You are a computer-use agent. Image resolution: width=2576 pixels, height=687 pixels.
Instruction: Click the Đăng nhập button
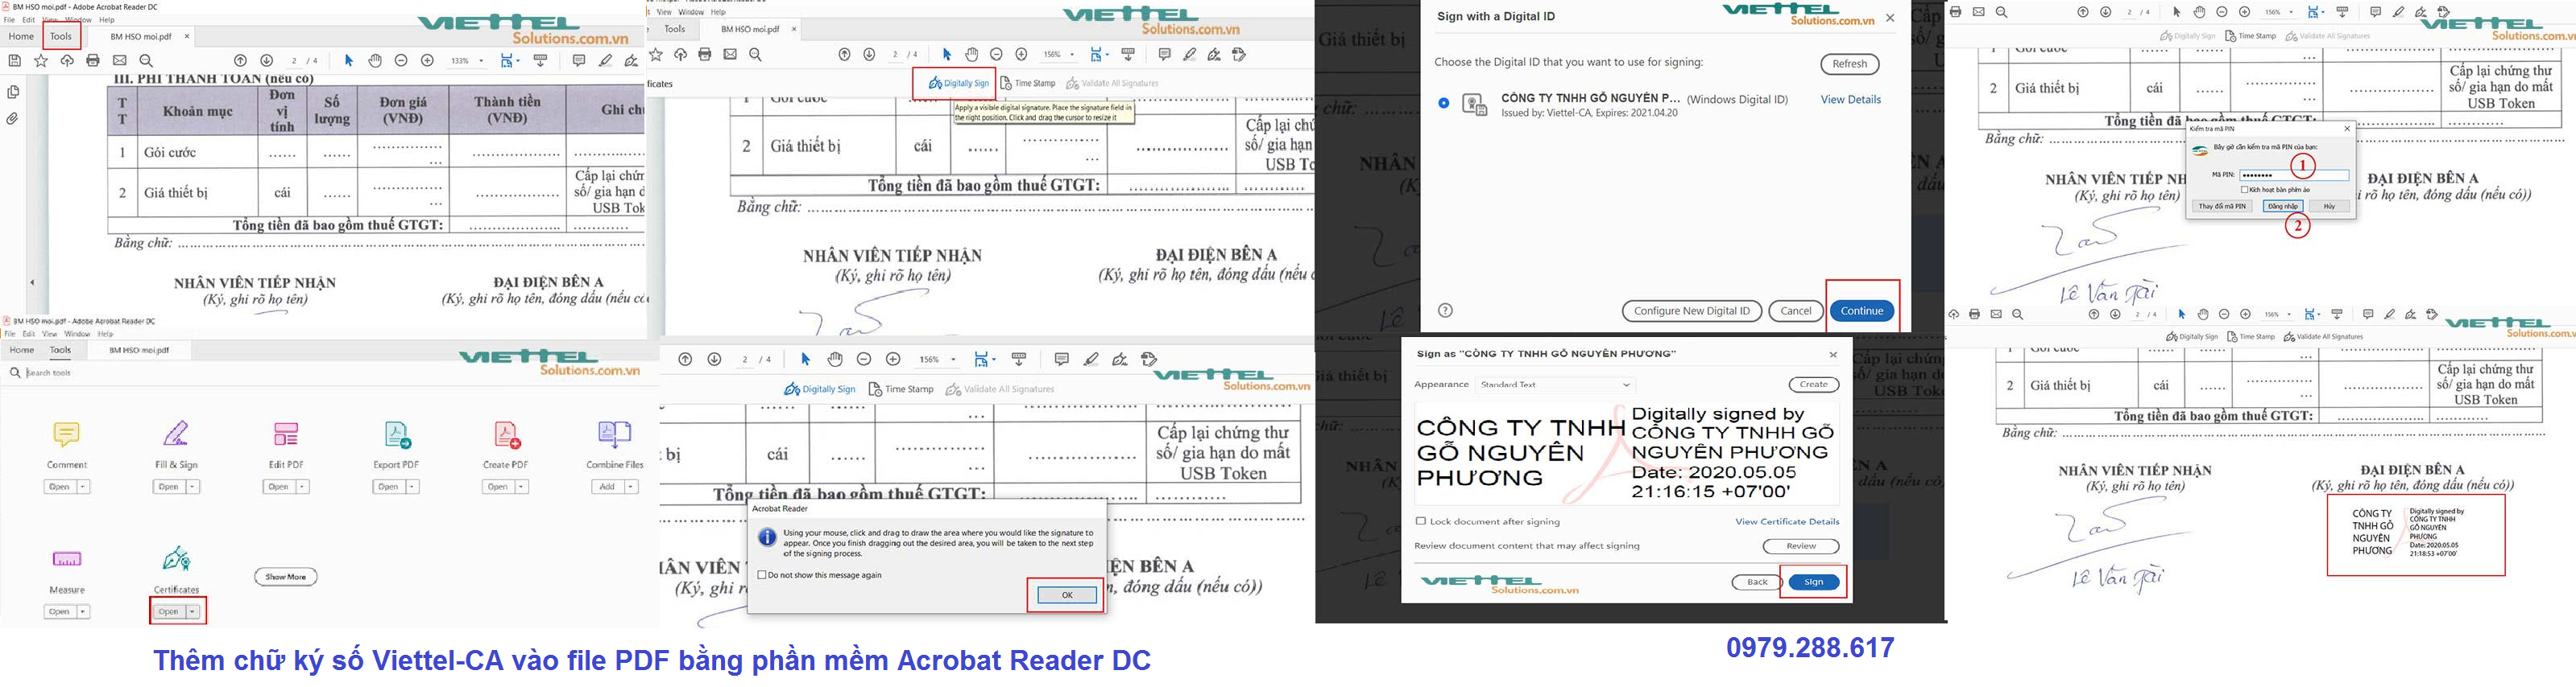(2282, 206)
